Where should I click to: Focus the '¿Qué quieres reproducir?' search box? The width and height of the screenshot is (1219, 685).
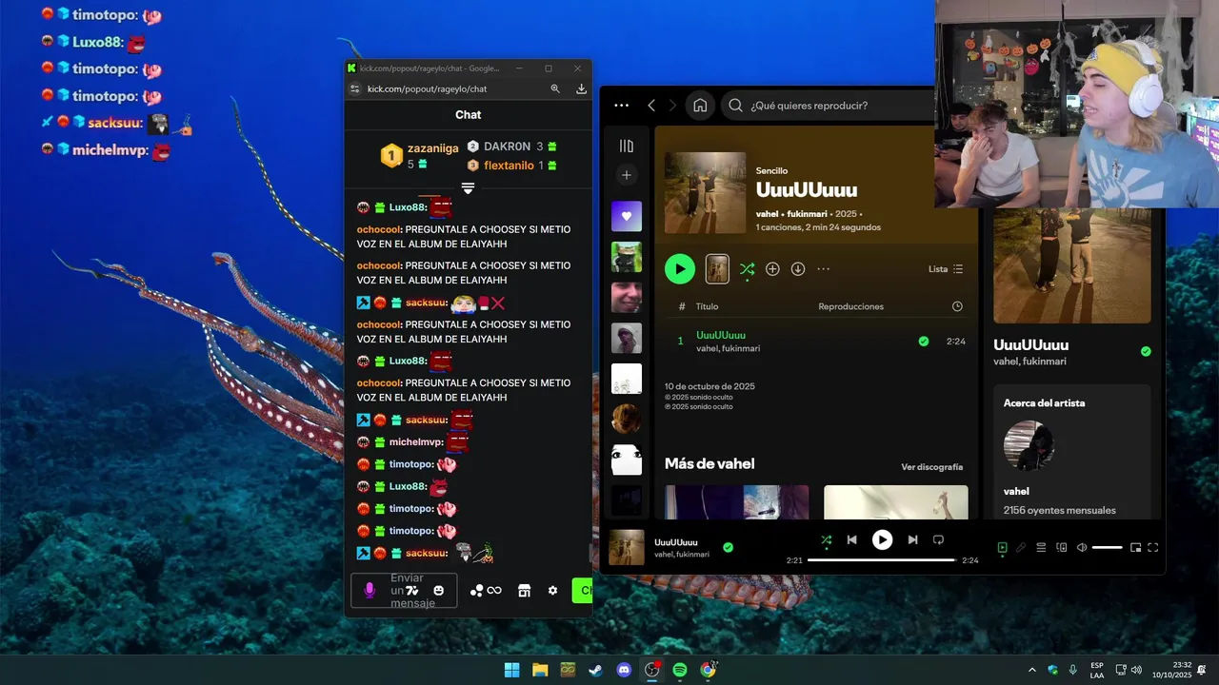tap(829, 106)
